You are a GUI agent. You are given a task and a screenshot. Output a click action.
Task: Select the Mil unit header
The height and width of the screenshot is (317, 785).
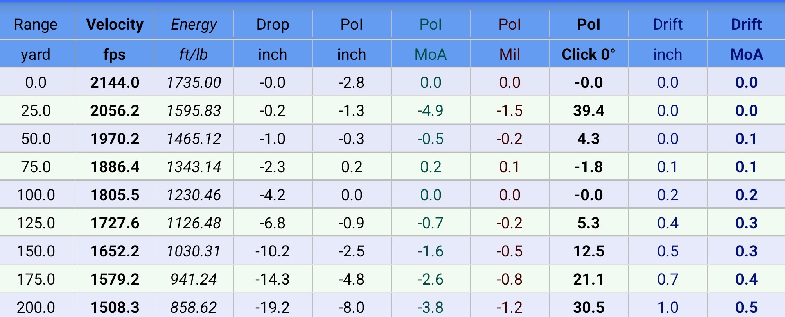tap(509, 54)
